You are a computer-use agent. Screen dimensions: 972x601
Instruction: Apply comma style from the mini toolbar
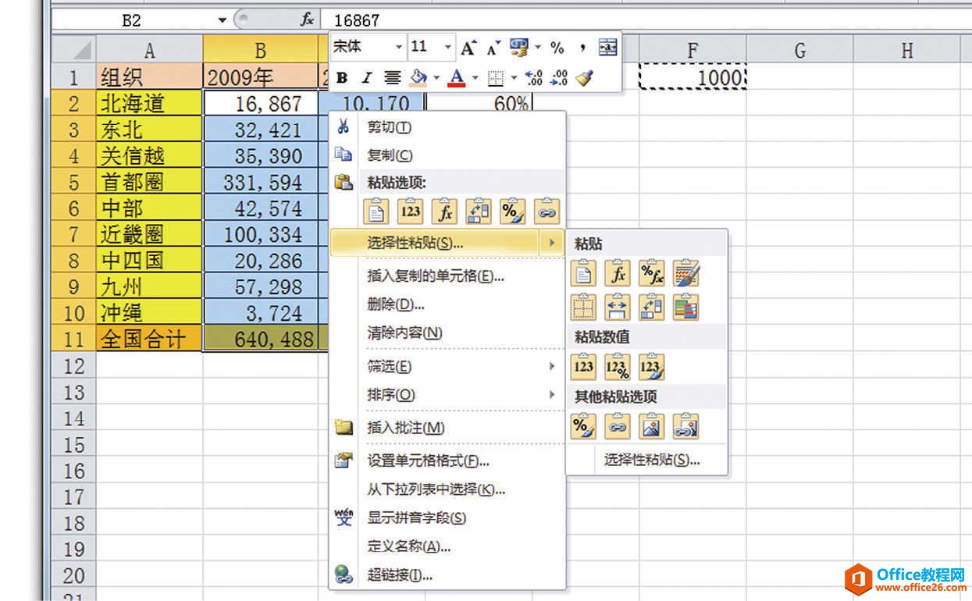point(582,48)
